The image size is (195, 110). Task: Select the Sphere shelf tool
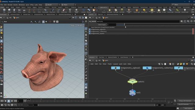coord(9,11)
